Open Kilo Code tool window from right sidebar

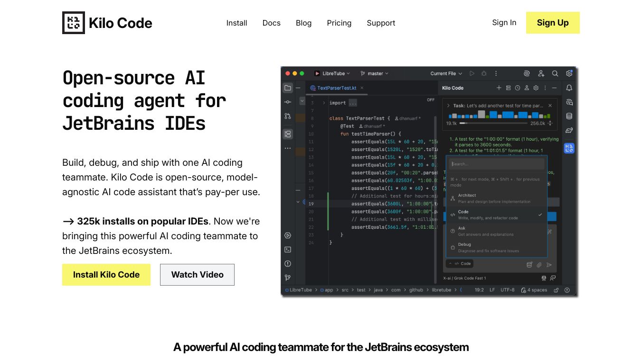pos(569,148)
